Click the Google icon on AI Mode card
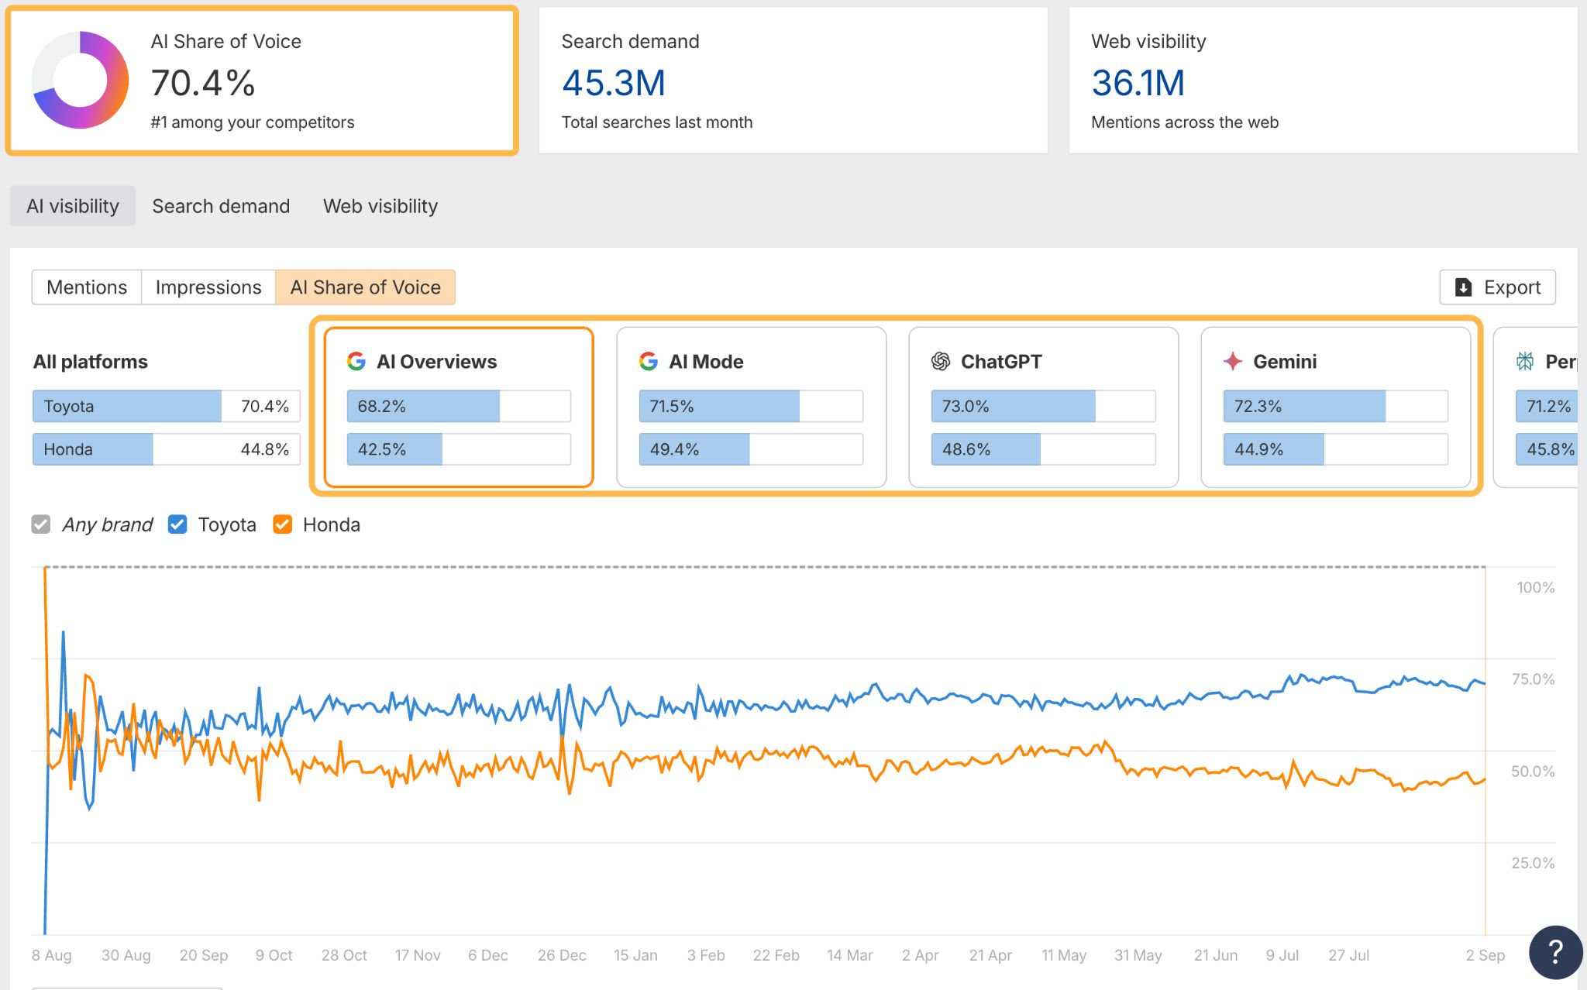This screenshot has height=990, width=1587. click(649, 362)
